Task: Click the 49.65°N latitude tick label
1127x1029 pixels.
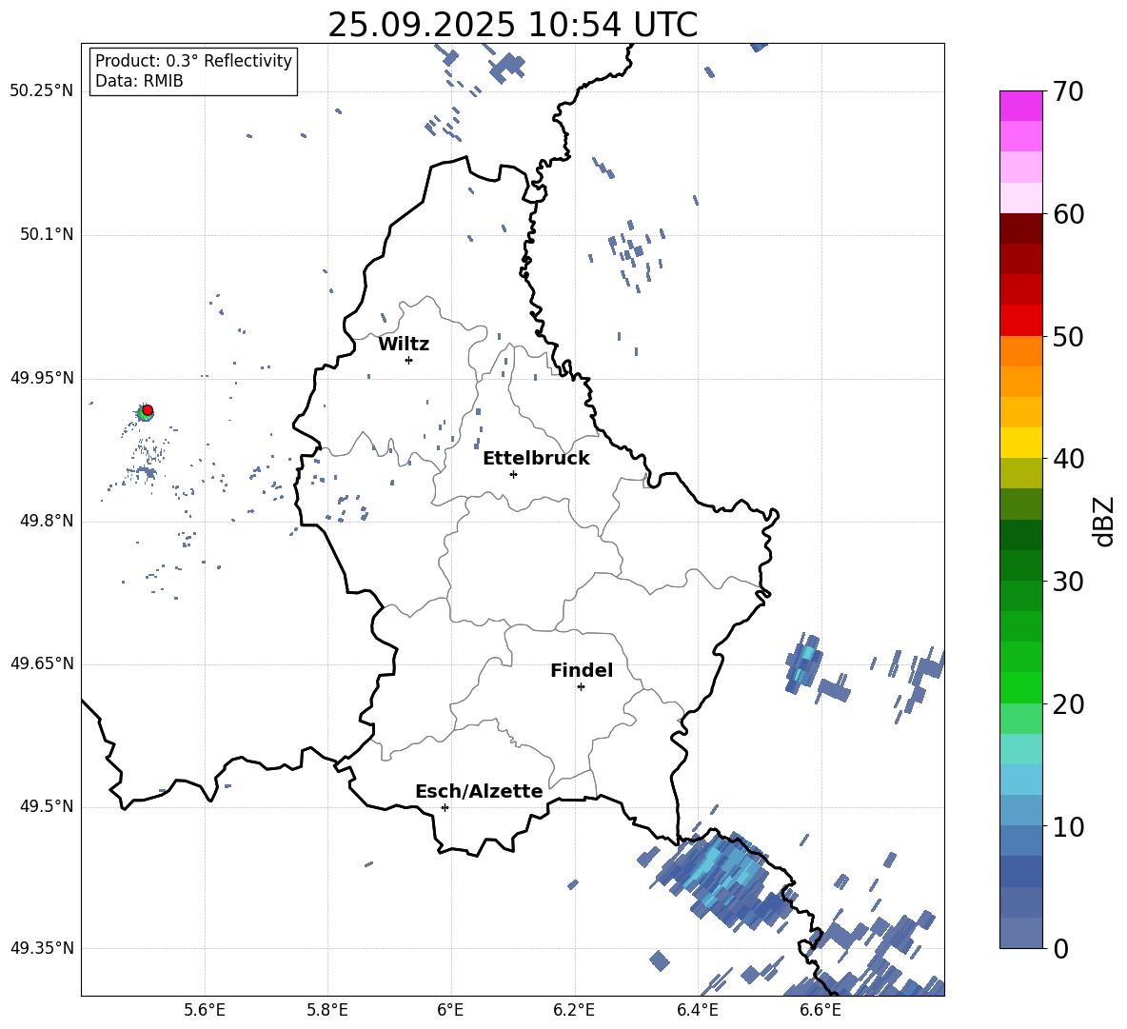Action: click(42, 663)
